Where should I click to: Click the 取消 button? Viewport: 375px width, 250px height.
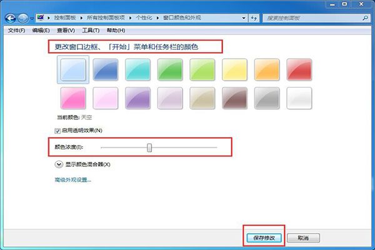(303, 237)
